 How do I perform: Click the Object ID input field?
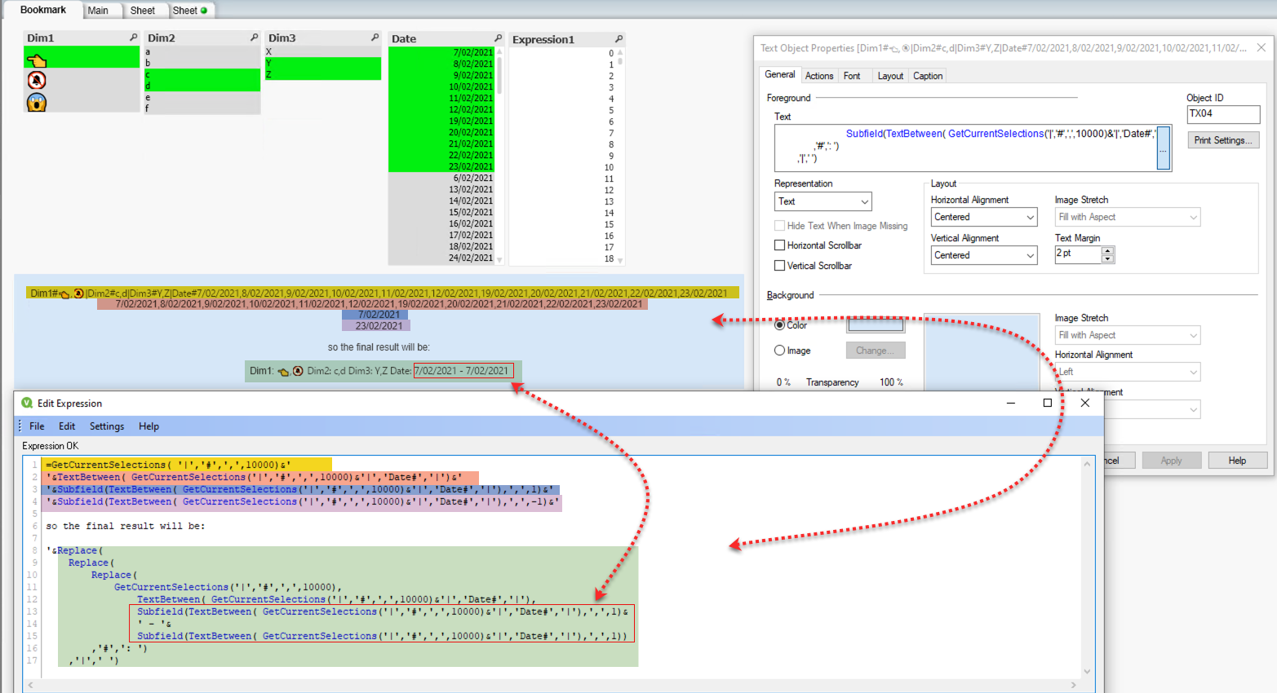[x=1222, y=114]
